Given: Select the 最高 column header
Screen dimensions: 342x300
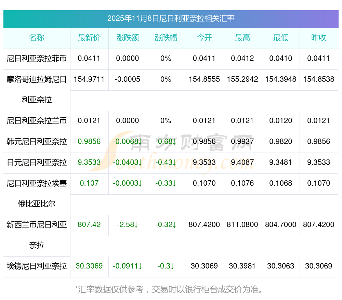Looking at the screenshot, I should (x=242, y=38).
